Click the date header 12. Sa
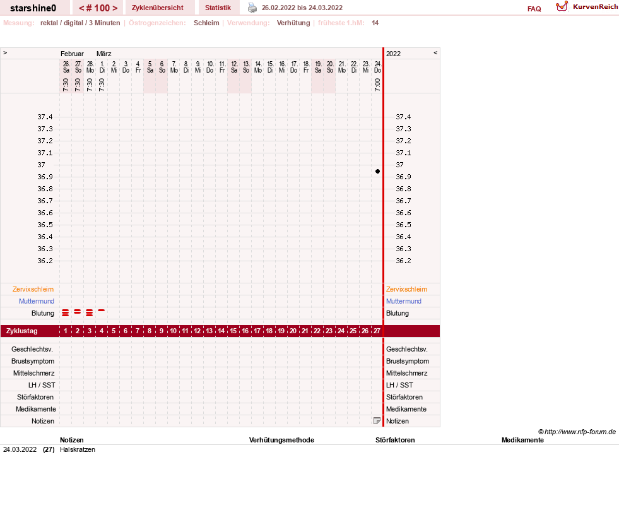Image resolution: width=619 pixels, height=515 pixels. pos(234,67)
